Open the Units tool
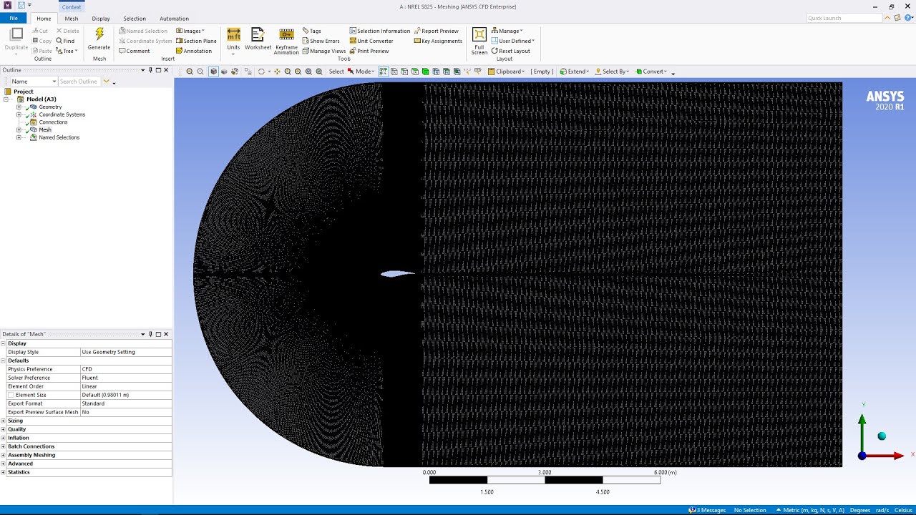The height and width of the screenshot is (515, 916). pyautogui.click(x=233, y=39)
